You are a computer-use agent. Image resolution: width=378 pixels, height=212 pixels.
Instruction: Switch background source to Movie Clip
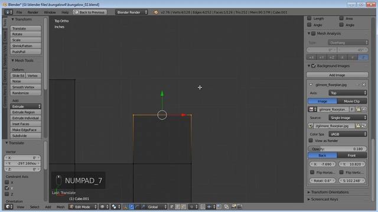pos(352,101)
